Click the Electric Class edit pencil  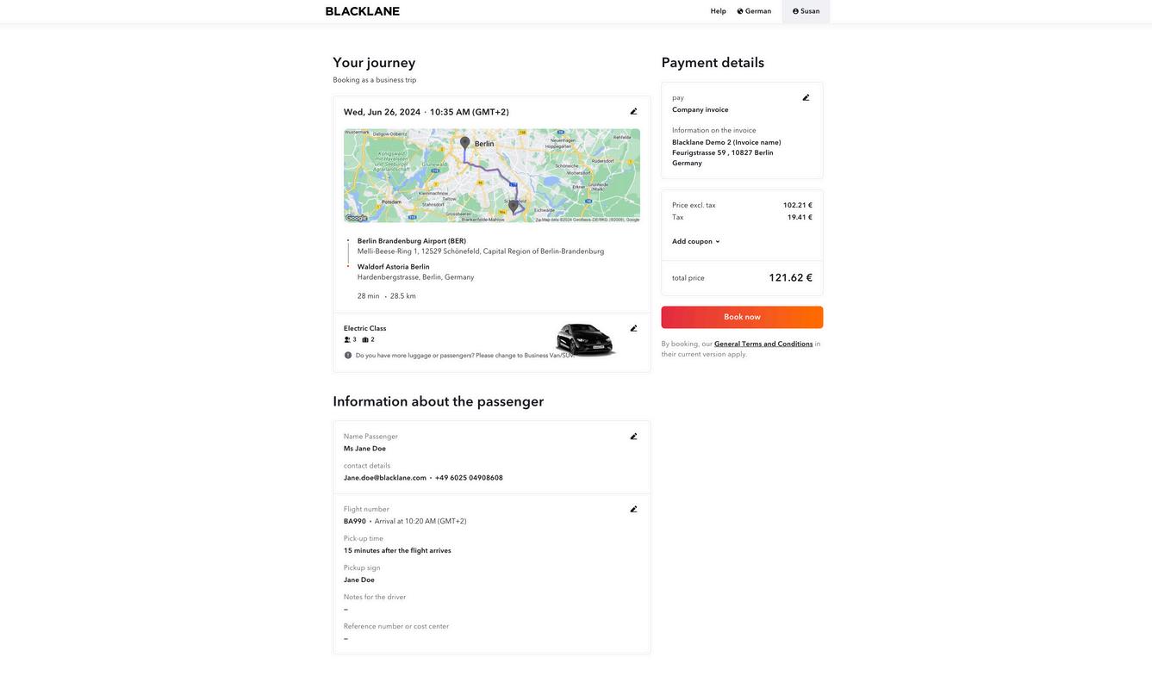(633, 328)
